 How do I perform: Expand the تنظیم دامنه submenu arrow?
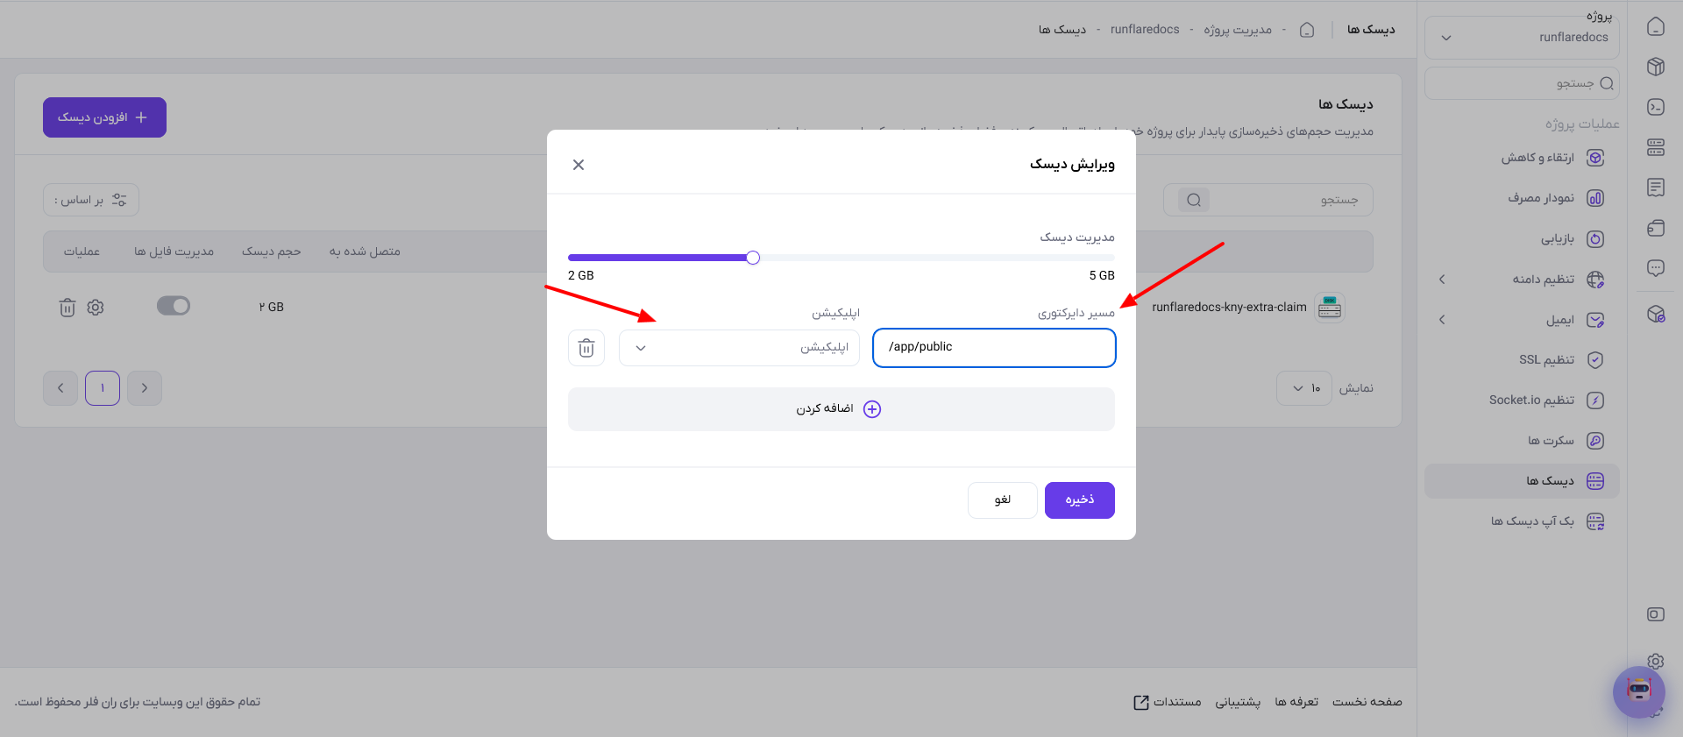(1442, 280)
